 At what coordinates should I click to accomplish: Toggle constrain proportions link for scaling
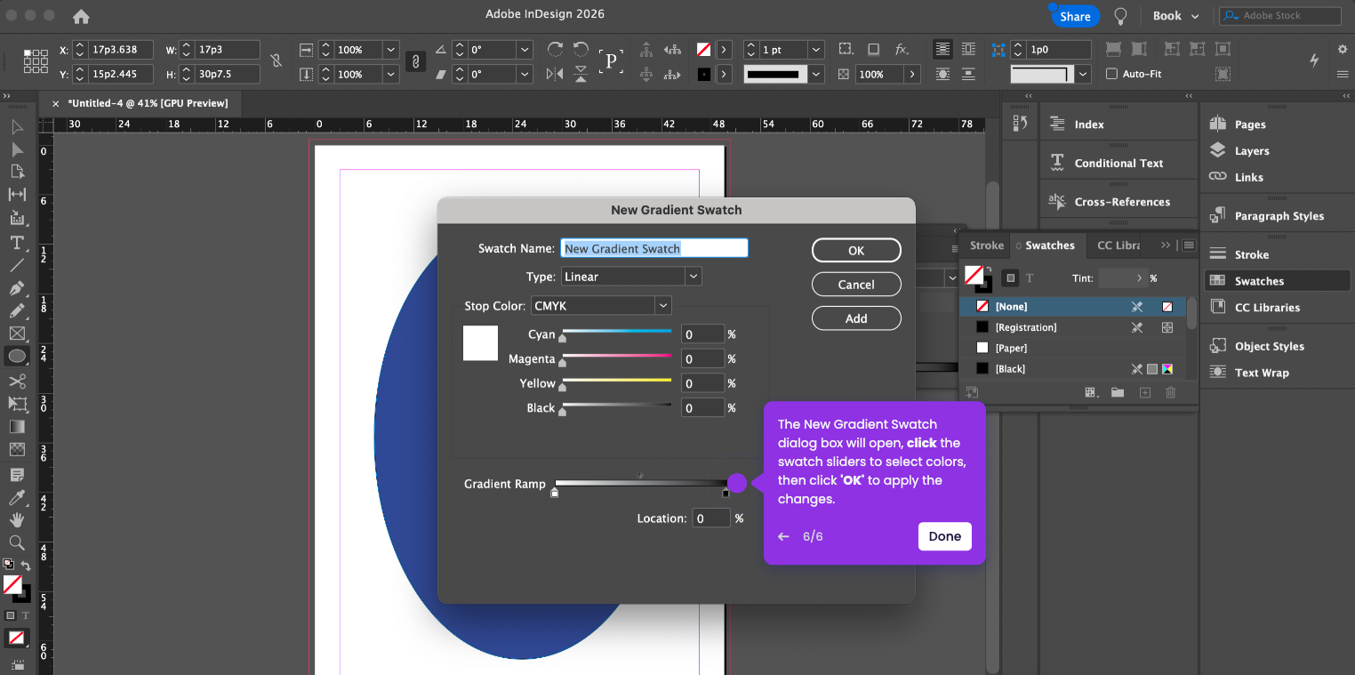[414, 61]
